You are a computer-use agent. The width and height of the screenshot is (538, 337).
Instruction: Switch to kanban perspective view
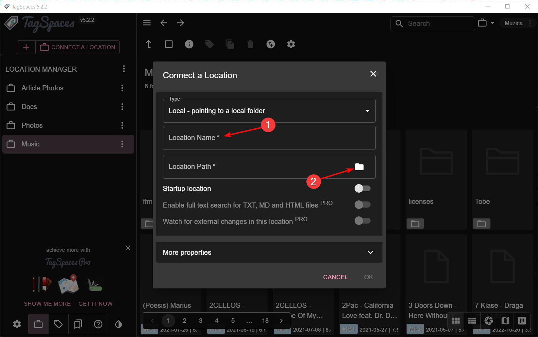coord(522,321)
